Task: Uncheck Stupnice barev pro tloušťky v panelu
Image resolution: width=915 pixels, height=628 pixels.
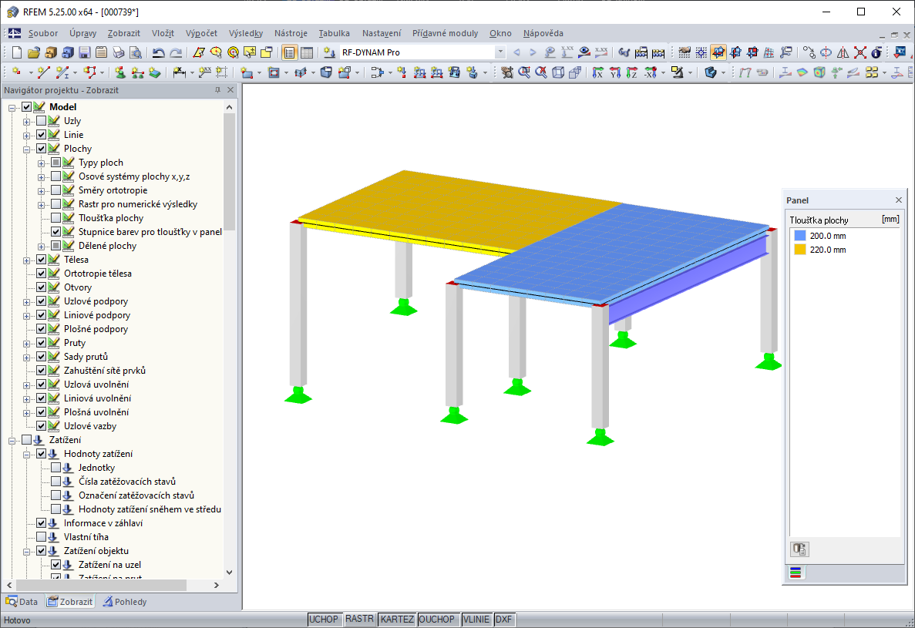Action: (56, 231)
